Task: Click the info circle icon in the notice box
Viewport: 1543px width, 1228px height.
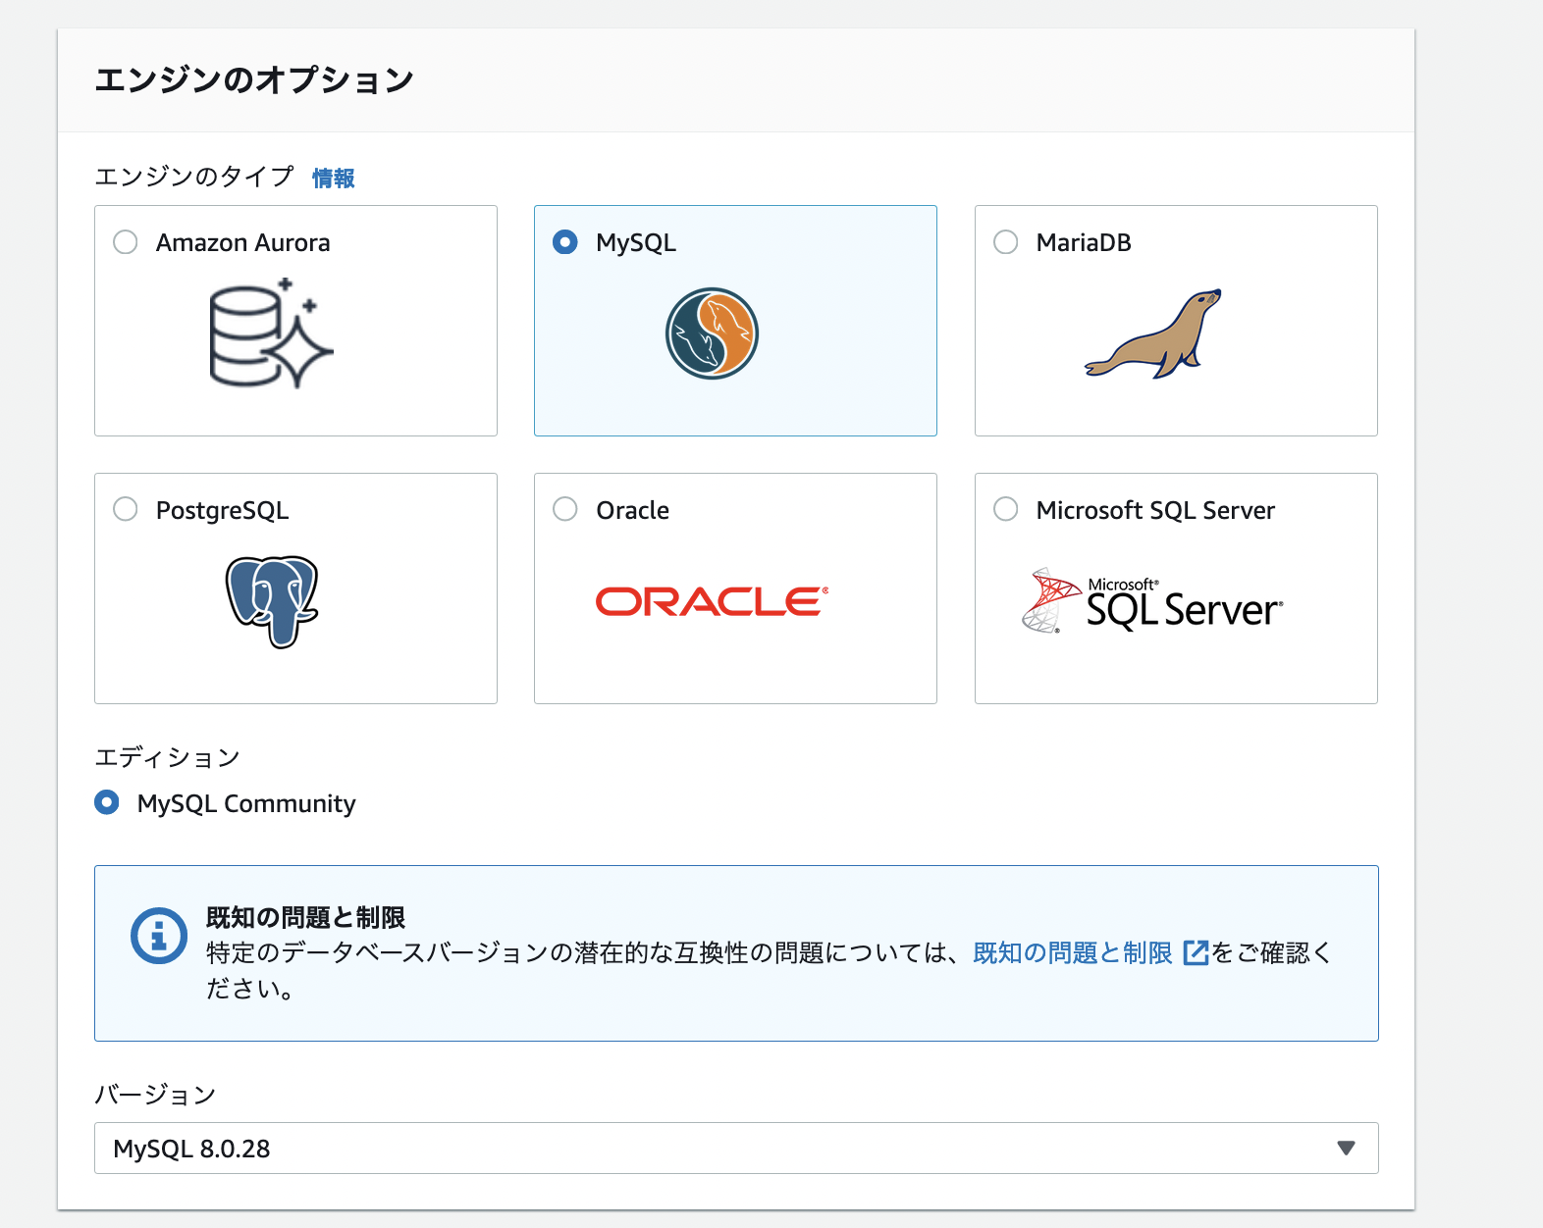Action: [x=159, y=936]
